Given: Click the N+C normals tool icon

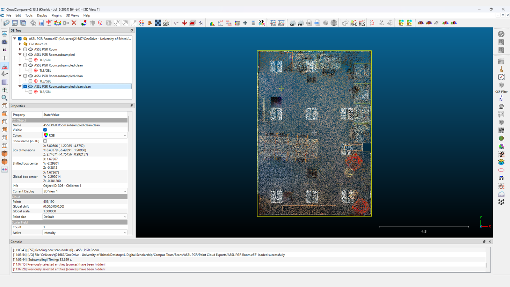Looking at the screenshot, I should (x=353, y=23).
